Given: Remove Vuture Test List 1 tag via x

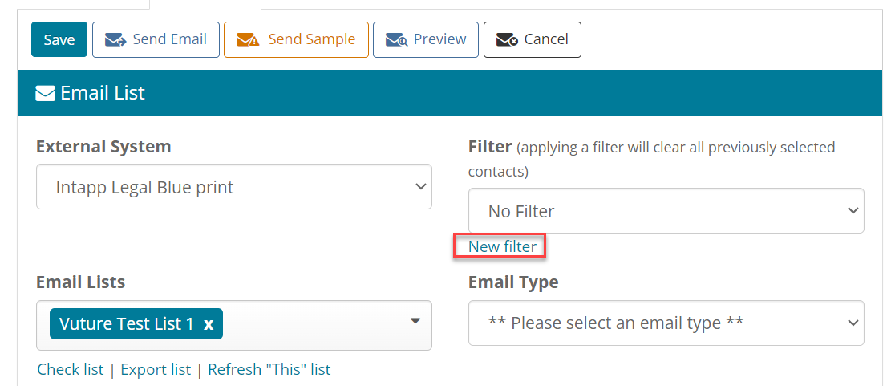Looking at the screenshot, I should 209,324.
